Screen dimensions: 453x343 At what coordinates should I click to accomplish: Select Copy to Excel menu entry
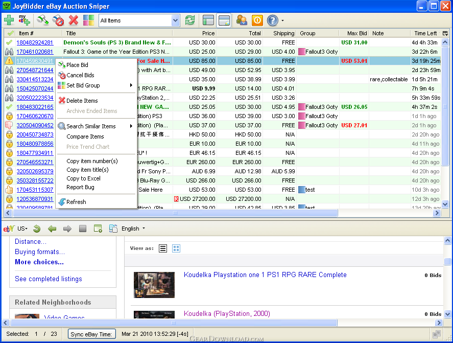coord(83,178)
